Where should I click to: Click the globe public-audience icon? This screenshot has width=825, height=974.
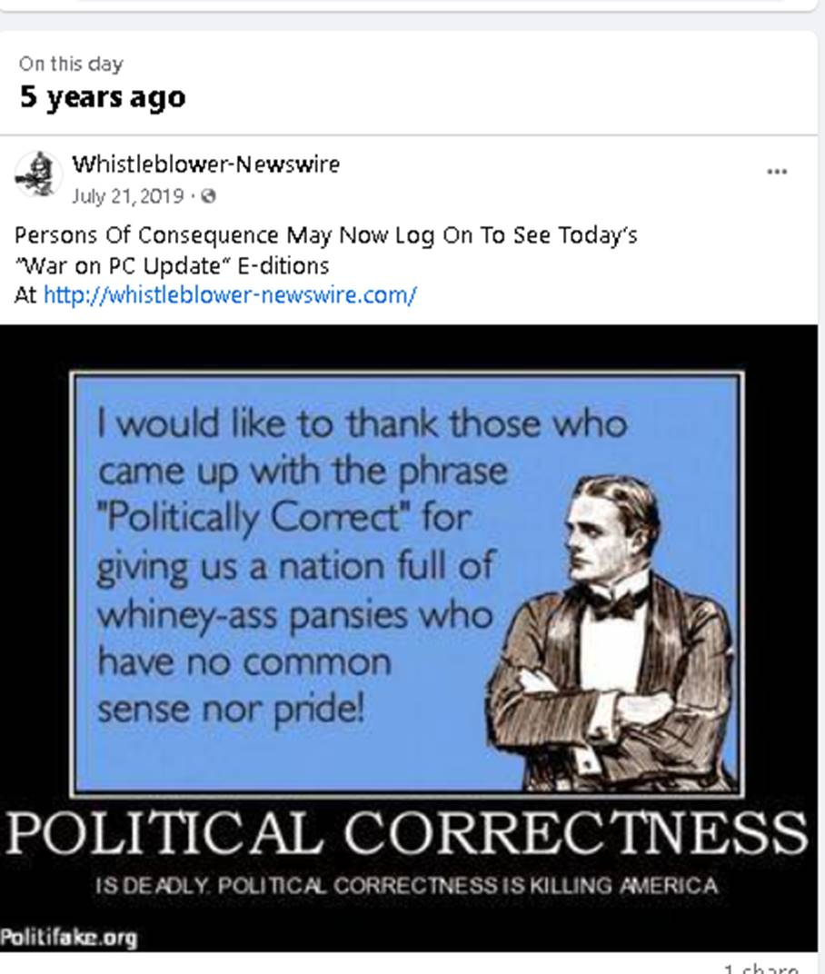(x=209, y=196)
